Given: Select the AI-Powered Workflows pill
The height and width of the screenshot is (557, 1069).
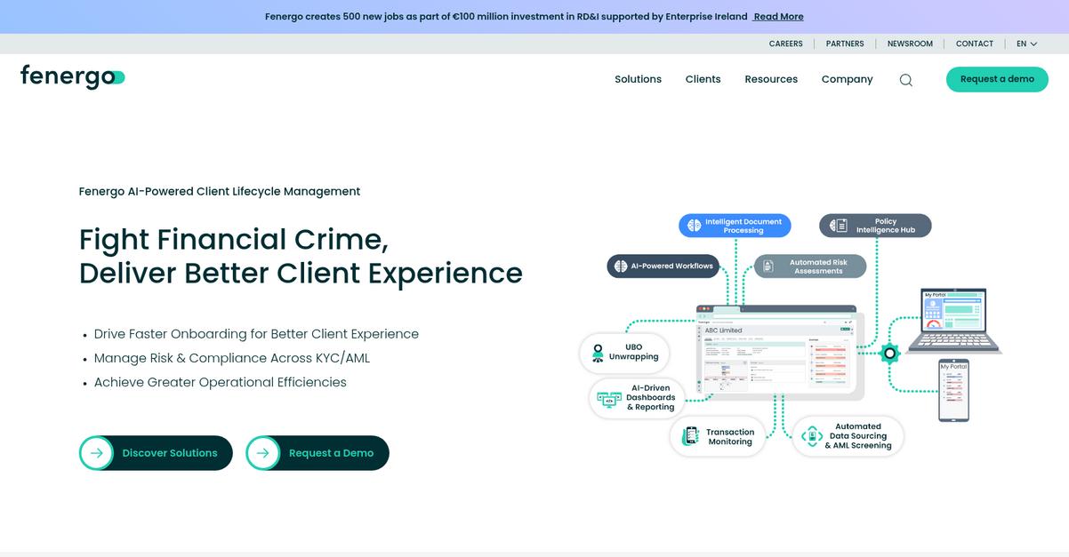Looking at the screenshot, I should click(x=663, y=266).
